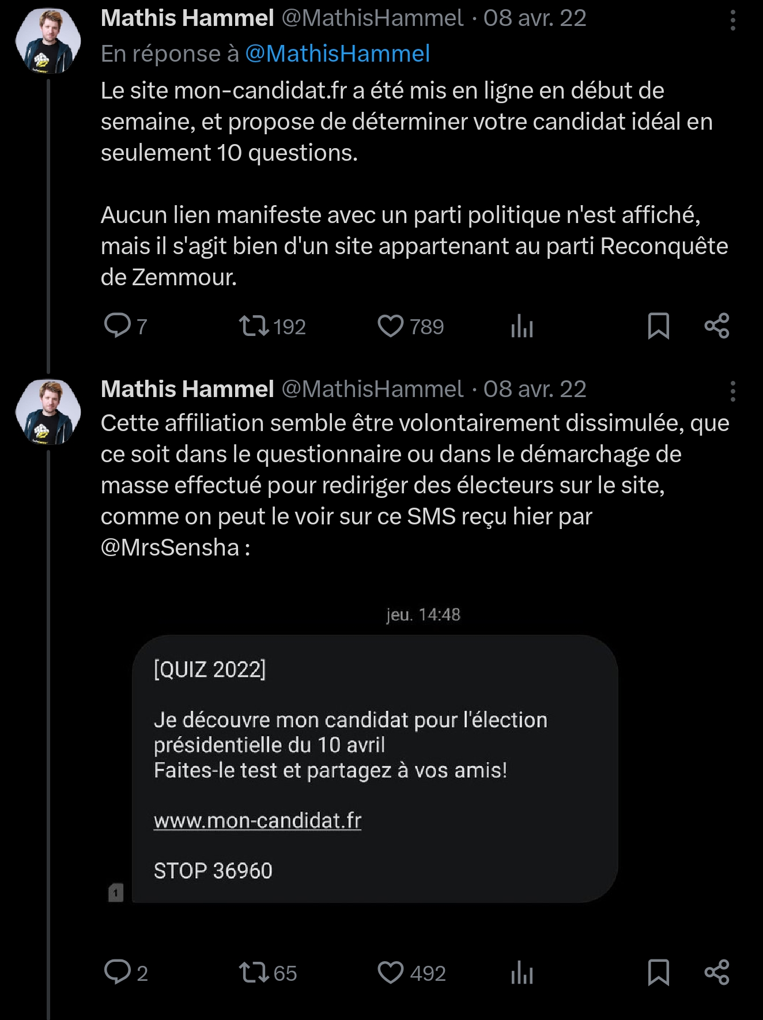
Task: Bookmark the first tweet about mon-candidat.fr
Action: pyautogui.click(x=658, y=326)
